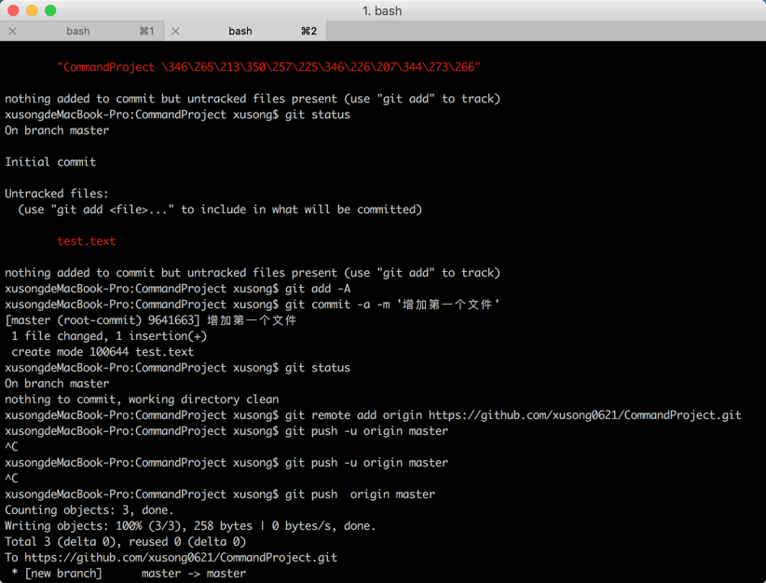The height and width of the screenshot is (583, 766).
Task: Click the 'Writing objects: 100% (3/3)' line
Action: pos(190,526)
